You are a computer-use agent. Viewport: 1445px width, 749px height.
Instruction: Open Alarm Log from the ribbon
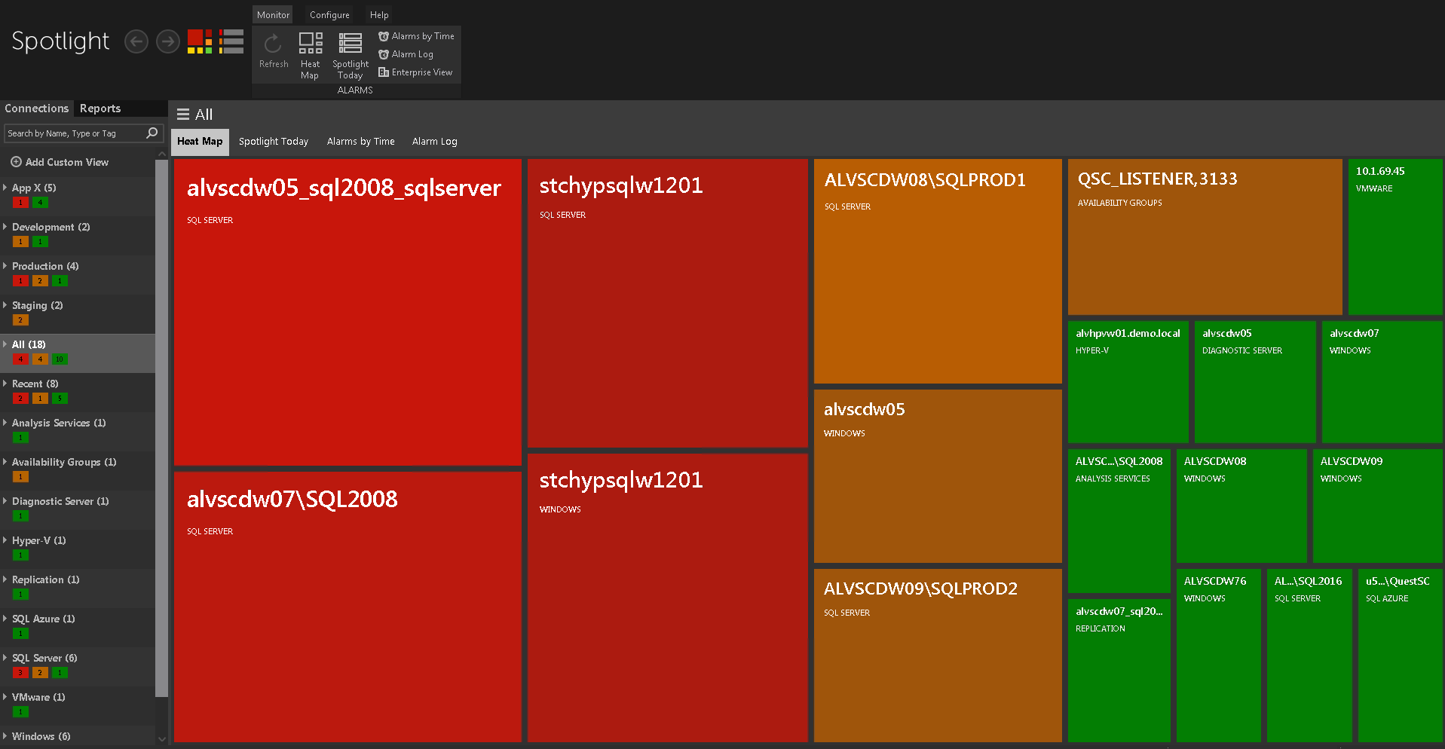point(406,54)
